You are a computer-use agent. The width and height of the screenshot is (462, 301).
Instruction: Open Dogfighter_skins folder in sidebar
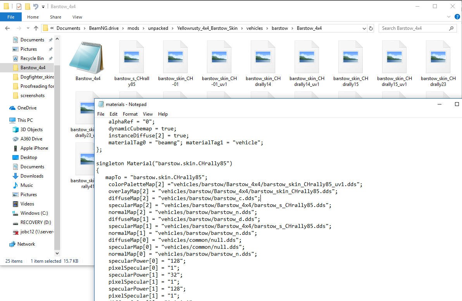coord(37,77)
